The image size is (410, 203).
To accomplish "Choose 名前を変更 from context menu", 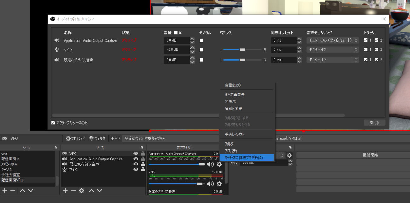I will tap(233, 108).
